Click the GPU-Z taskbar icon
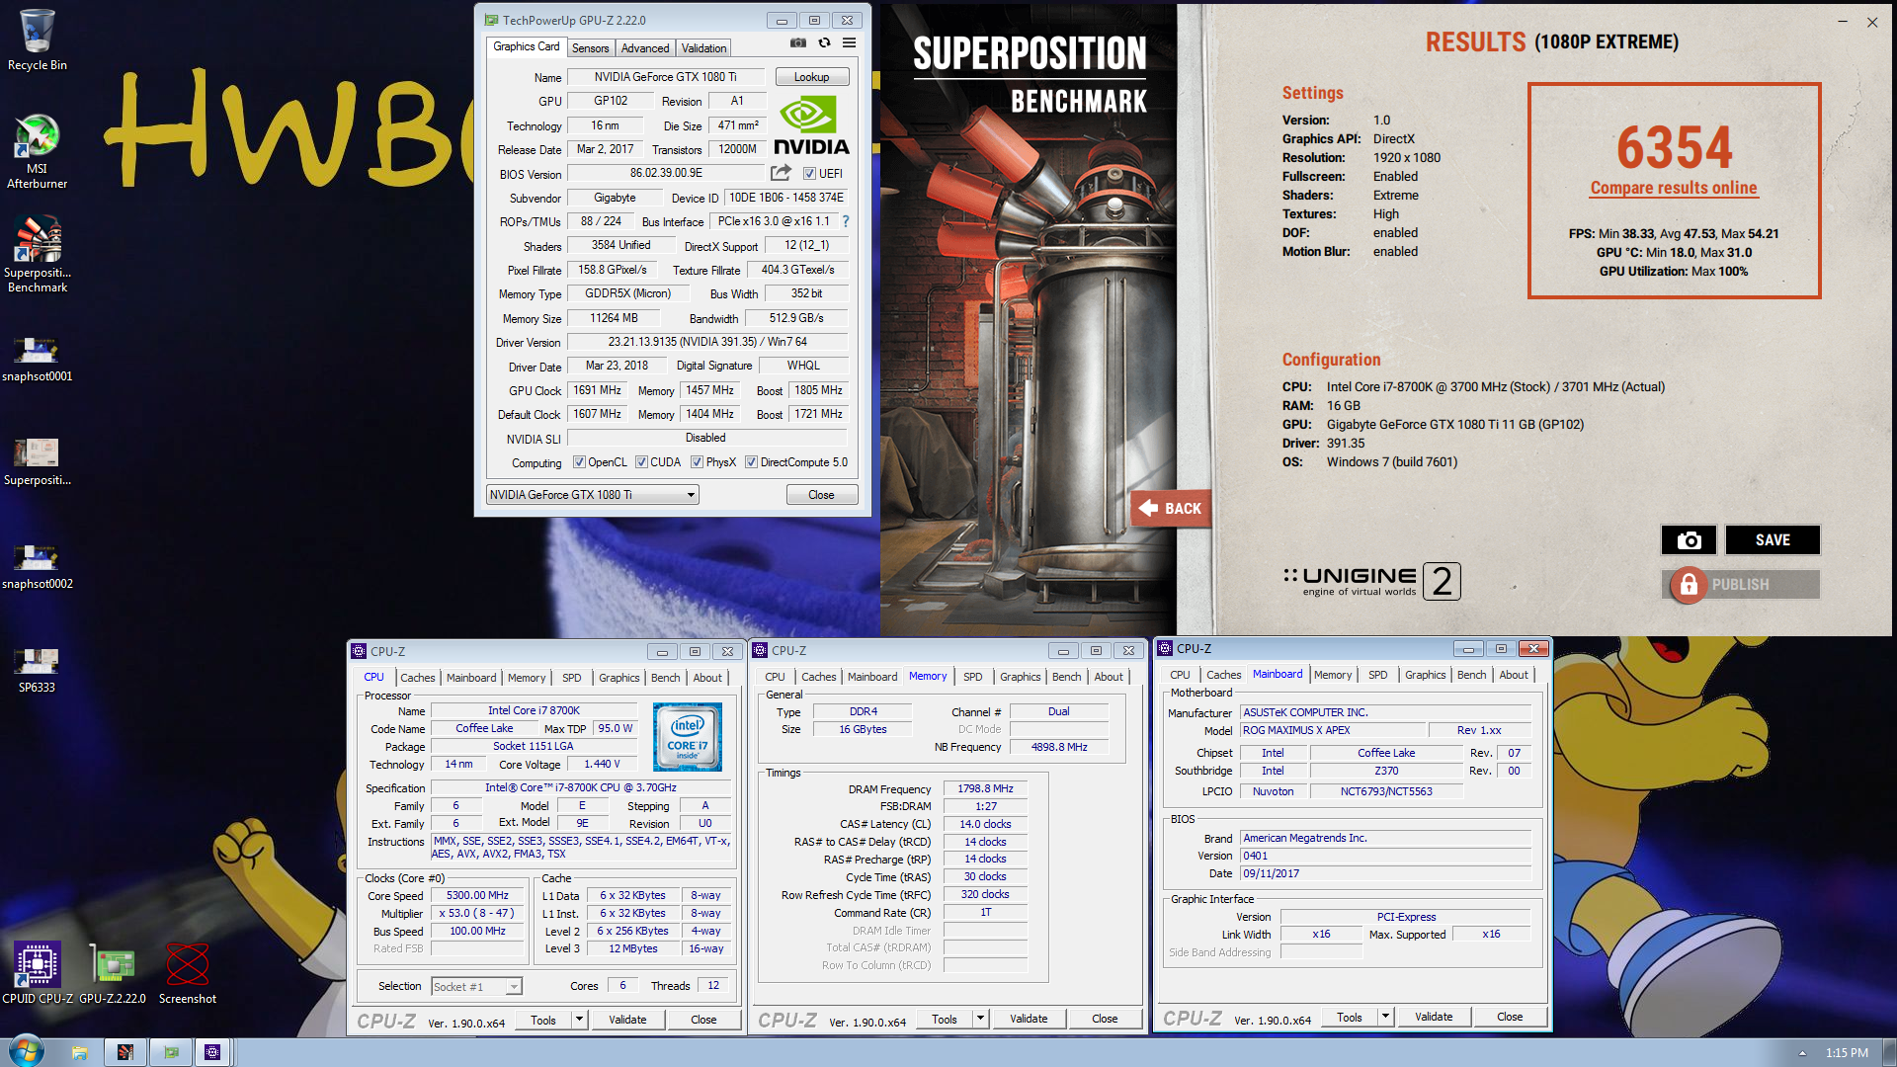The image size is (1897, 1067). [171, 1052]
